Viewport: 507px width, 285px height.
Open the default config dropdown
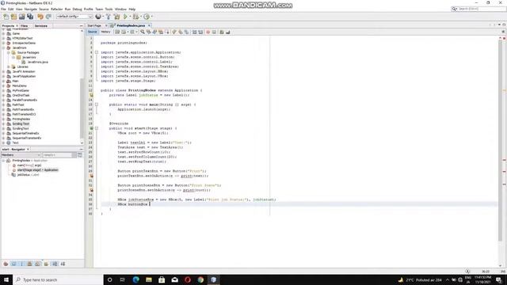(x=74, y=17)
